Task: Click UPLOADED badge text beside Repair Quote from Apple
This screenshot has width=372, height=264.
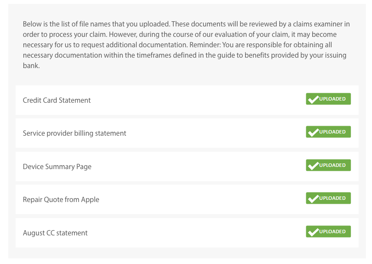Action: (333, 198)
